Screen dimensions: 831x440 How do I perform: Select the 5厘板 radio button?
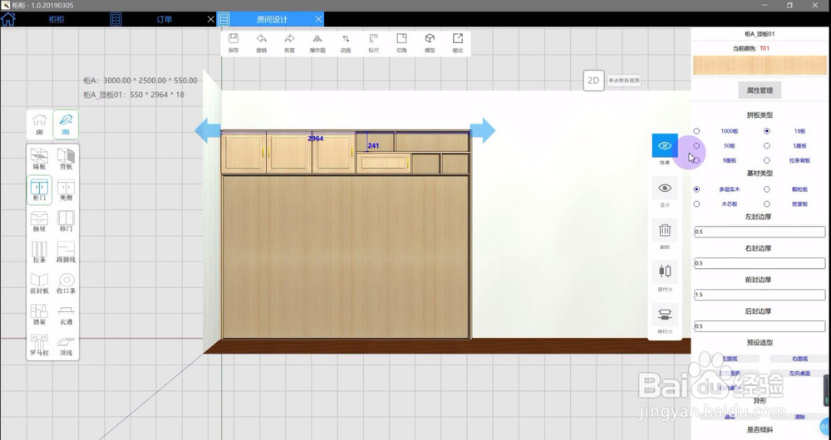click(766, 145)
